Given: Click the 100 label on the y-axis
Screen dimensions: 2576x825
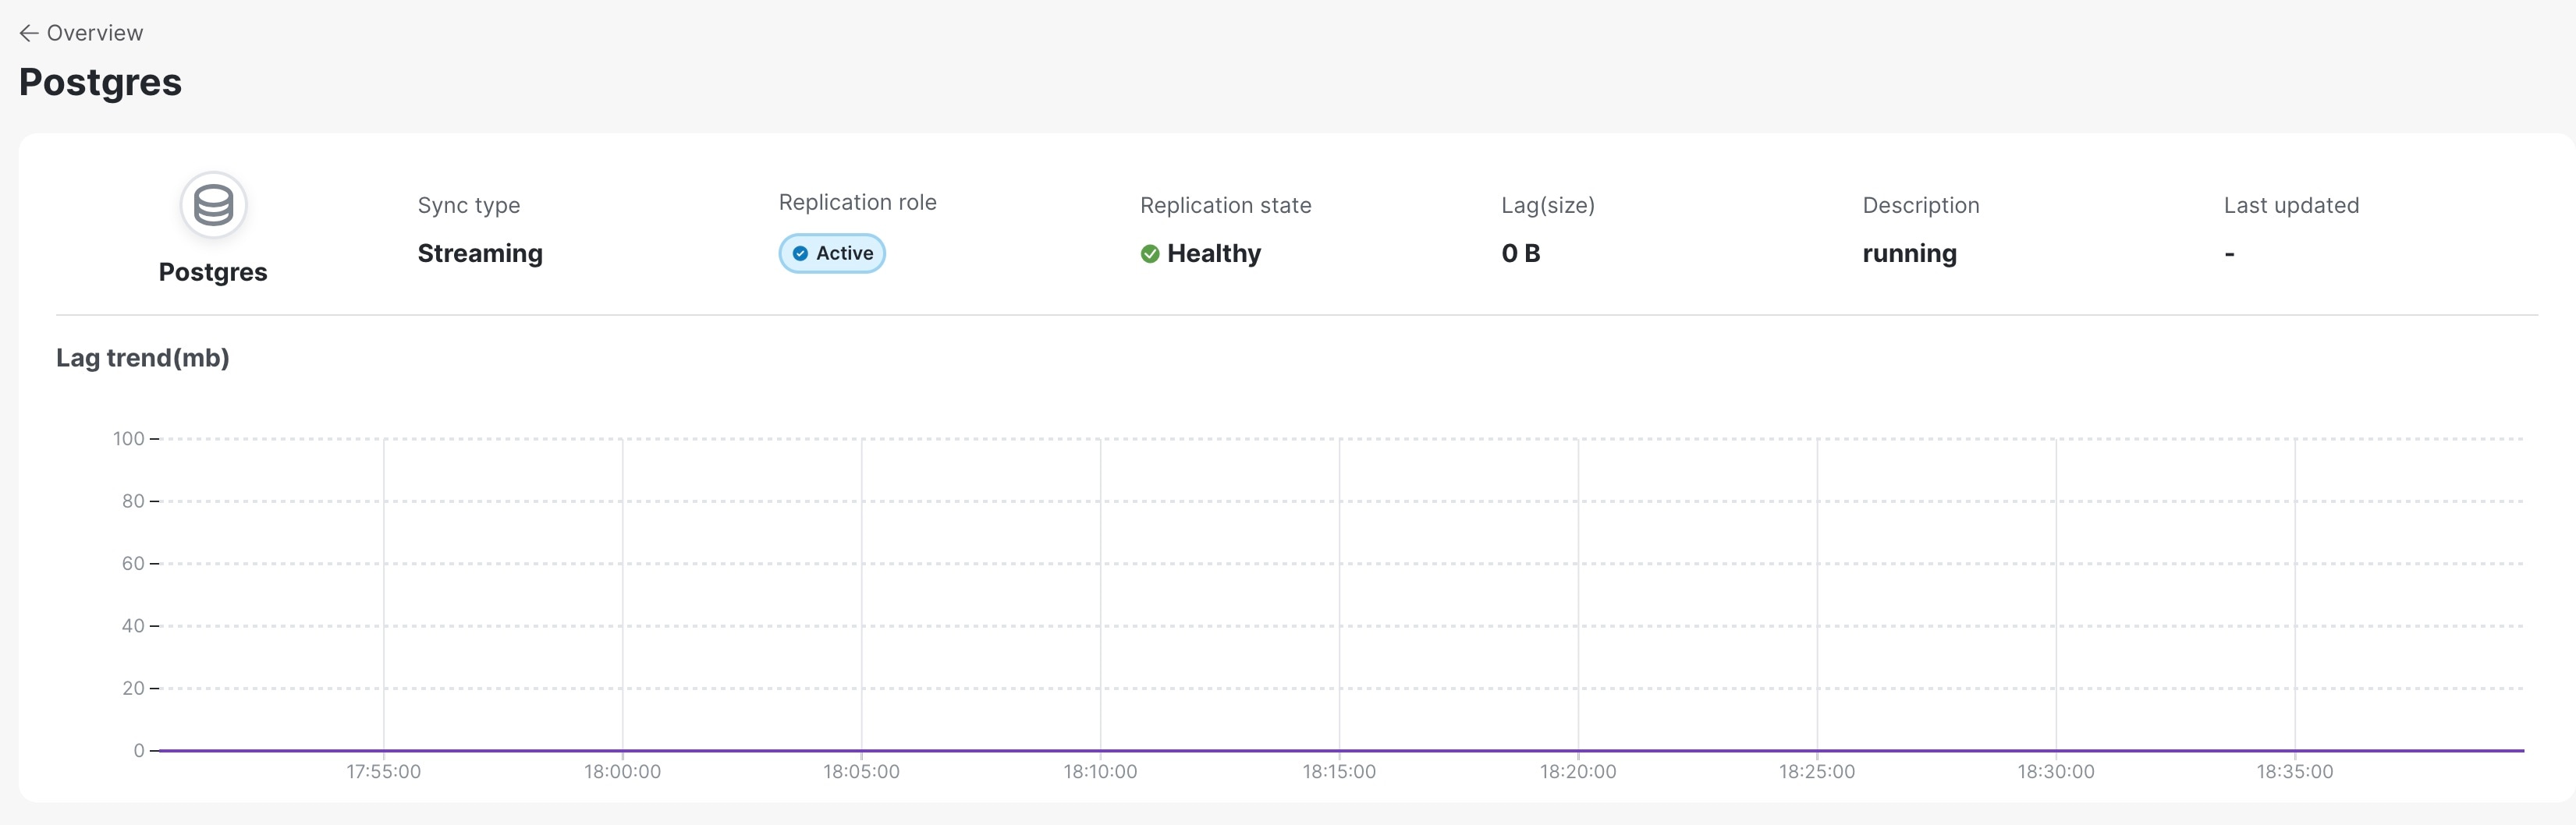Looking at the screenshot, I should click(x=129, y=438).
